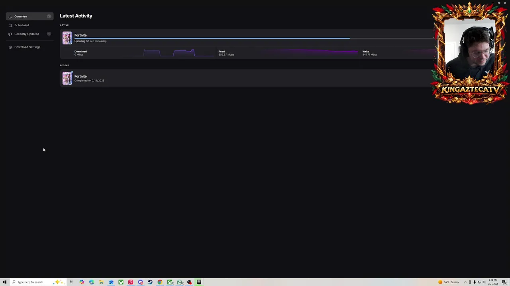Open WhatsApp from the taskbar
Screen dimensions: 510x286
tap(180, 282)
